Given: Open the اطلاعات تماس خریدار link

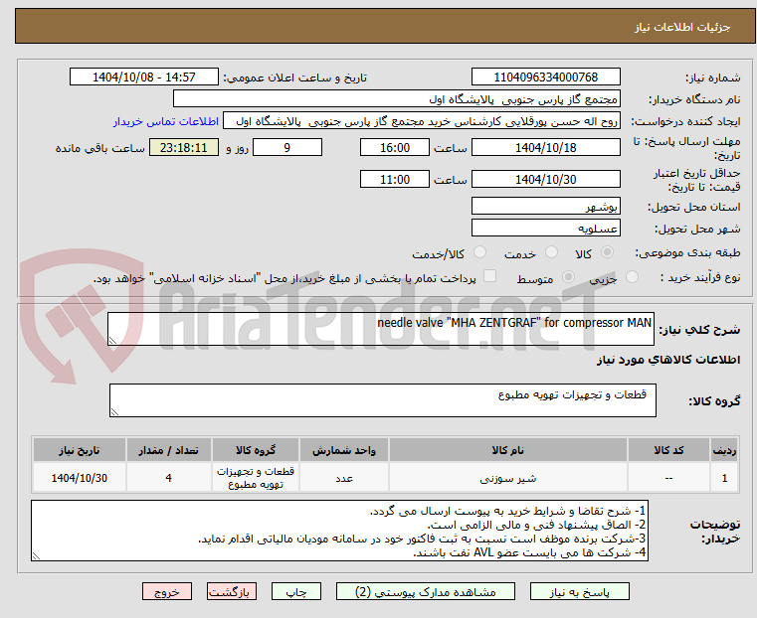Looking at the screenshot, I should 166,121.
